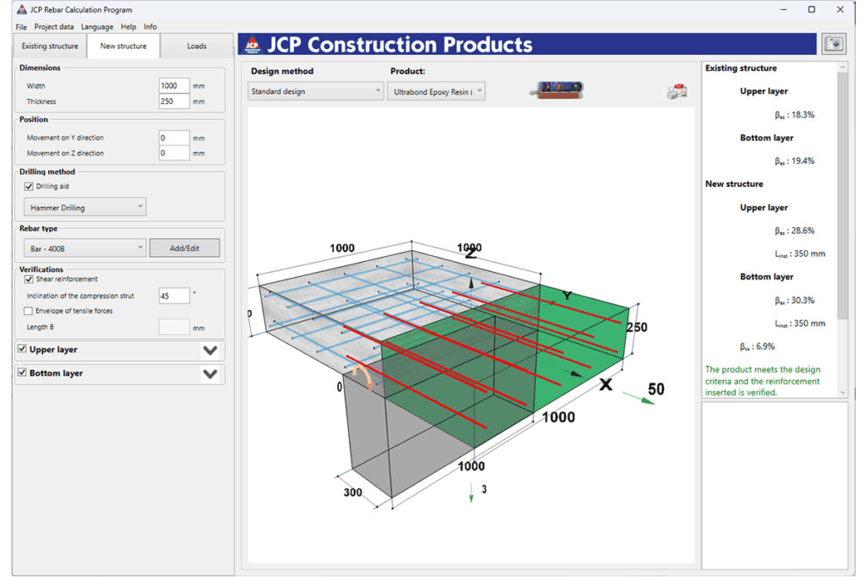
Task: Click the results panel vertical scrollbar
Action: point(842,195)
